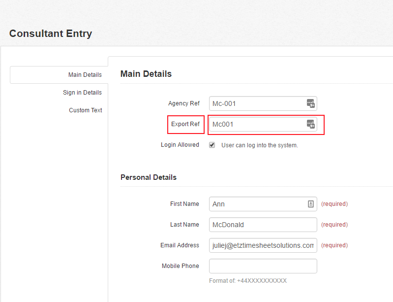Click the 'User can log into the system' text
Image resolution: width=393 pixels, height=302 pixels.
click(x=260, y=145)
